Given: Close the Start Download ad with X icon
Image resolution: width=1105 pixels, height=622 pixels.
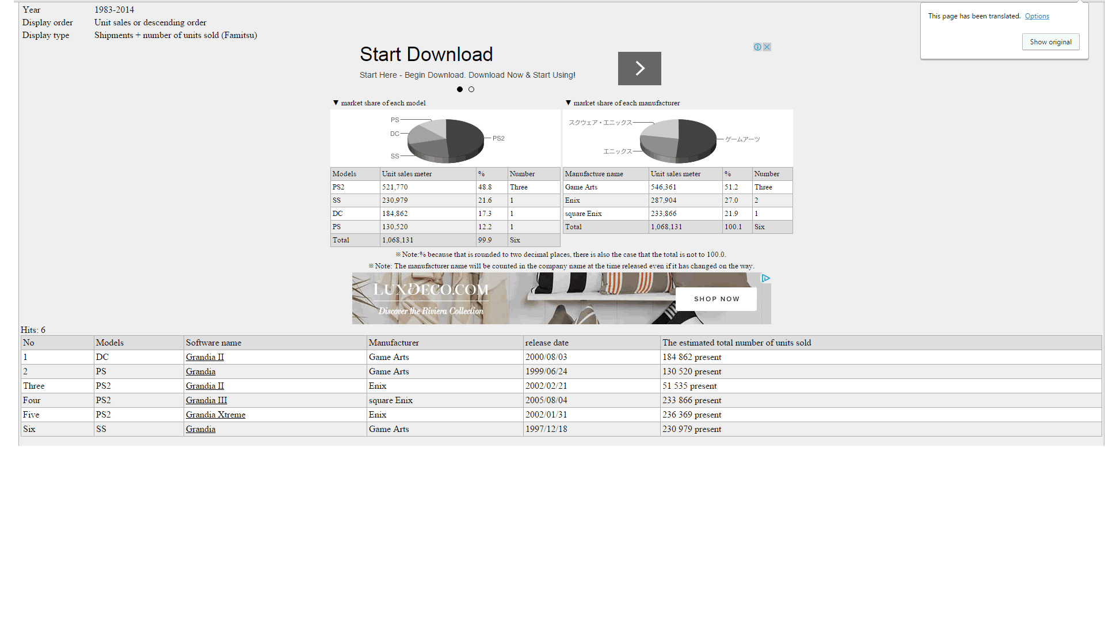Looking at the screenshot, I should [767, 47].
